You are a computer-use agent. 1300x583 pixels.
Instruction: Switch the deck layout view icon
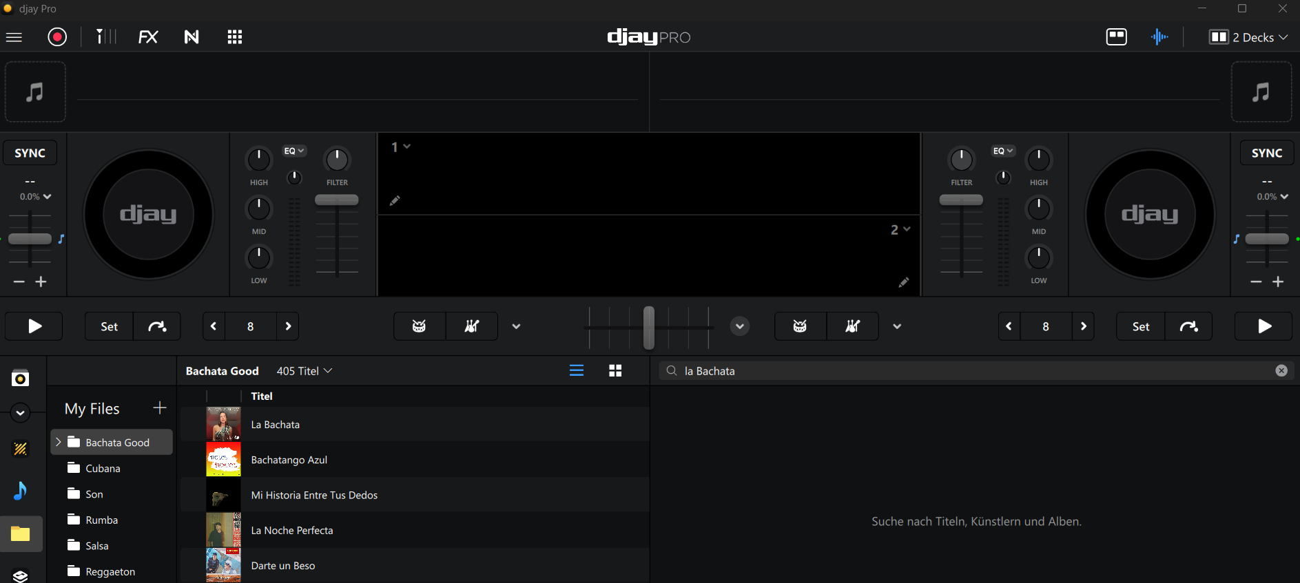click(x=1116, y=37)
